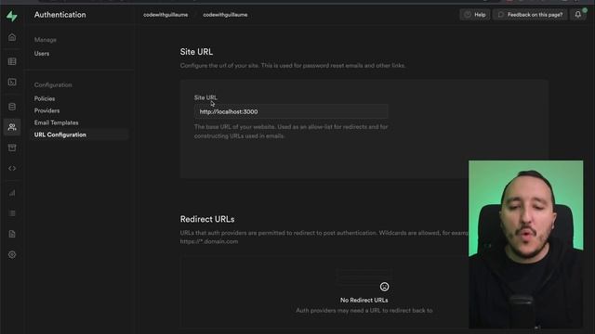The height and width of the screenshot is (334, 595).
Task: Click the Help button
Action: point(475,15)
